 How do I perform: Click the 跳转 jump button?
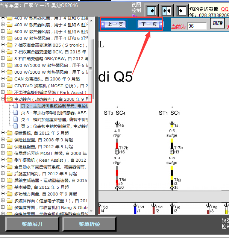(217, 23)
